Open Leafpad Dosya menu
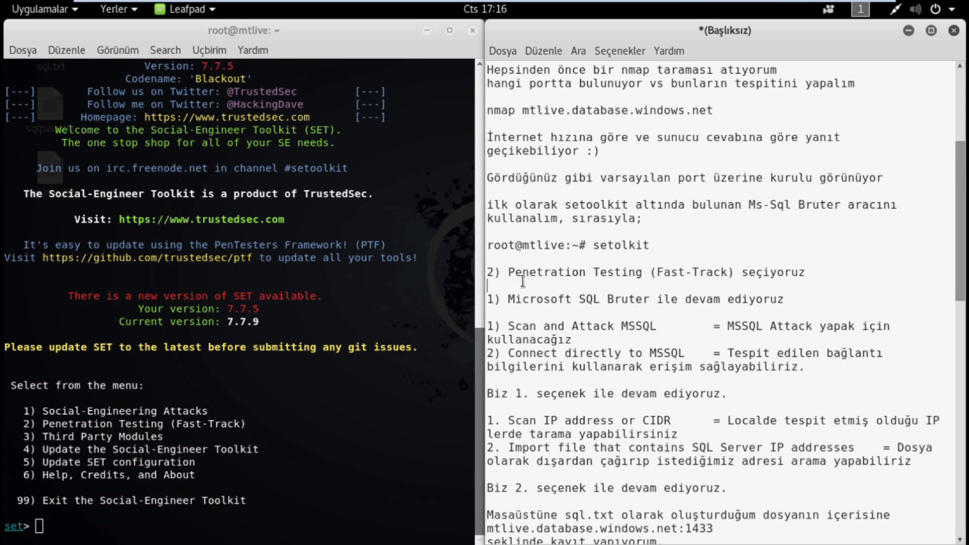Image resolution: width=969 pixels, height=545 pixels. (502, 51)
